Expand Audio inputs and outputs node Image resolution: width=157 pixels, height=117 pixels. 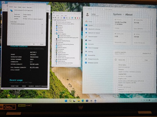pyautogui.click(x=55, y=22)
